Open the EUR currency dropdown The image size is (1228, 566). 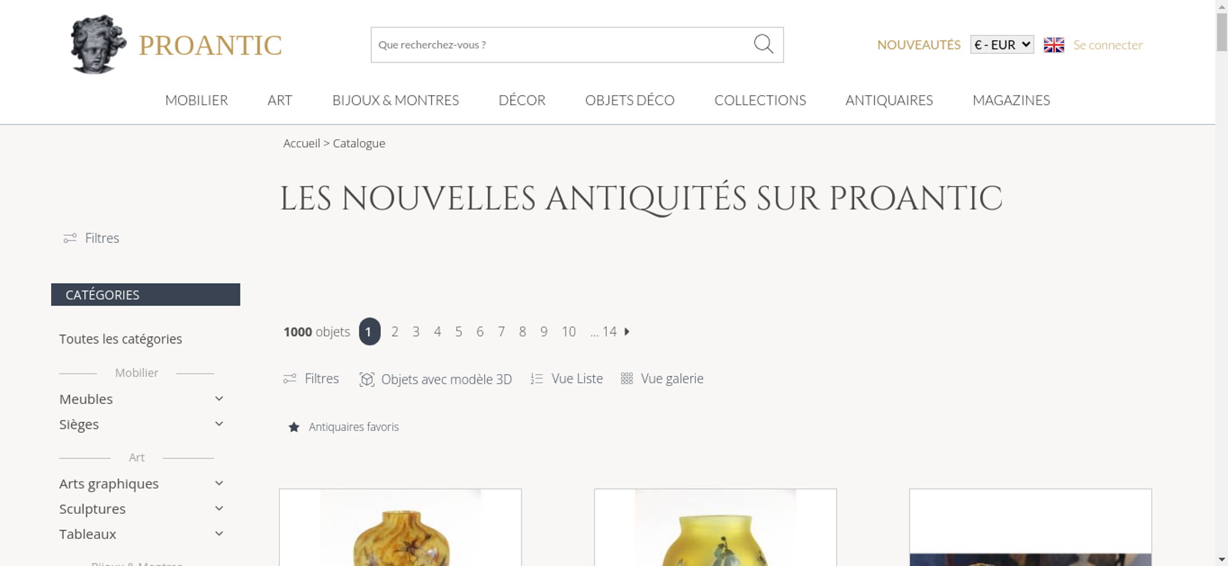tap(1002, 45)
